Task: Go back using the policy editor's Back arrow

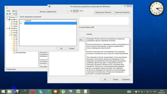Action: (x=7, y=14)
